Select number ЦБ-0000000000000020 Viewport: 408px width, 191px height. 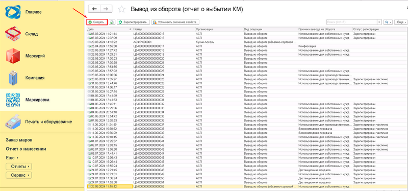coord(148,59)
